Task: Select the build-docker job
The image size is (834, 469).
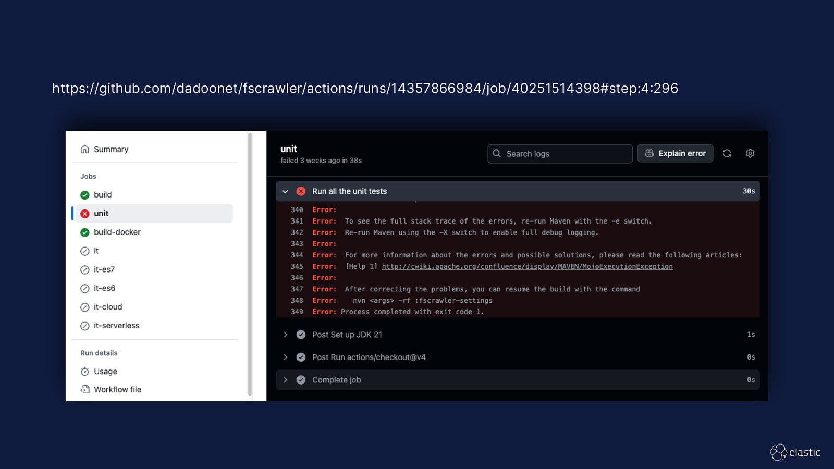Action: pos(117,232)
